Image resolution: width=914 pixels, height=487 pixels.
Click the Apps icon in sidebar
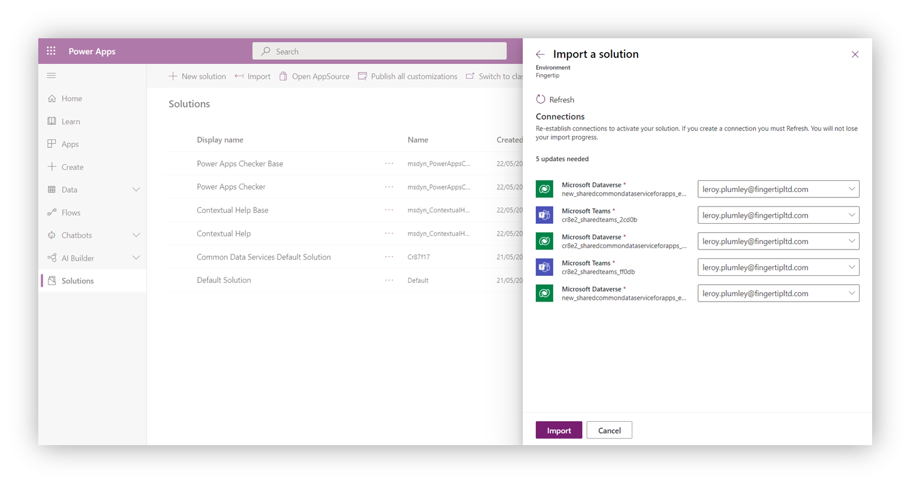[52, 144]
